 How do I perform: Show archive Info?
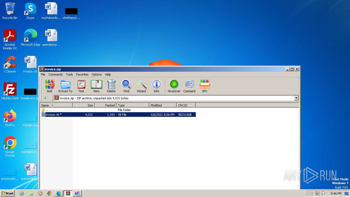coord(156,86)
